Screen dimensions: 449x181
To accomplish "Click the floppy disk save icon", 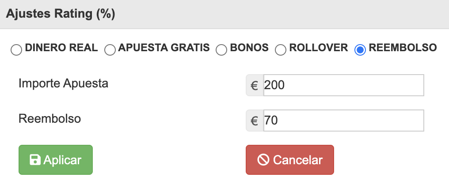I will click(35, 160).
